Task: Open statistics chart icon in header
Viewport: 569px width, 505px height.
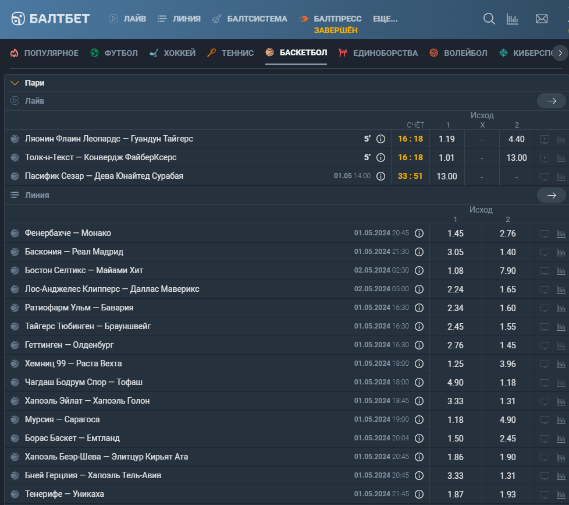Action: (x=512, y=19)
